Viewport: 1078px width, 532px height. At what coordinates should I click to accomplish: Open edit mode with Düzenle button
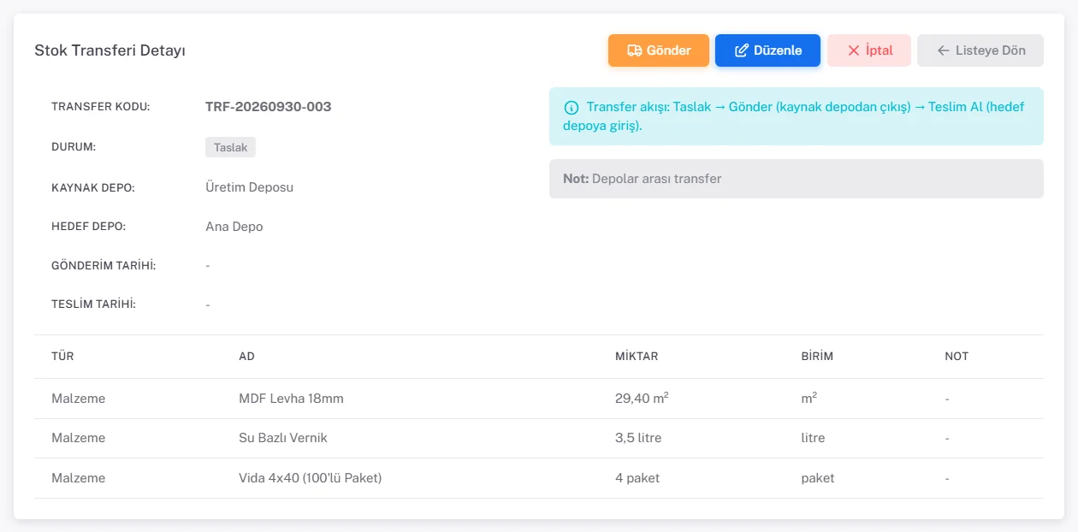[x=767, y=50]
